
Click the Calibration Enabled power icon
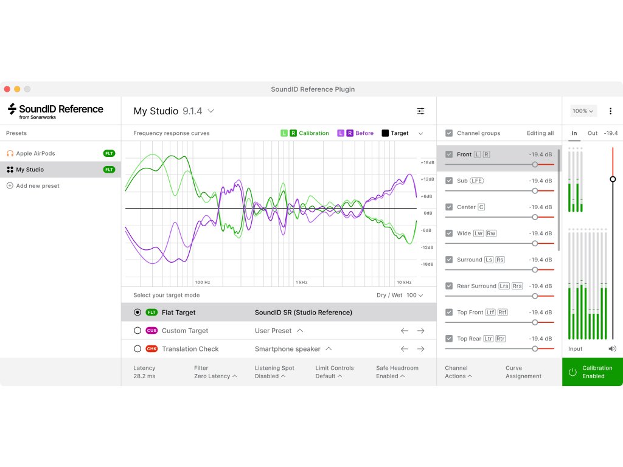[x=572, y=372]
